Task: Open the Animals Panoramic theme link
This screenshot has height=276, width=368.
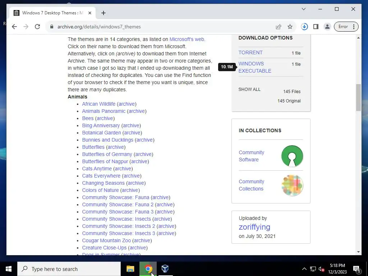Action: pos(104,111)
